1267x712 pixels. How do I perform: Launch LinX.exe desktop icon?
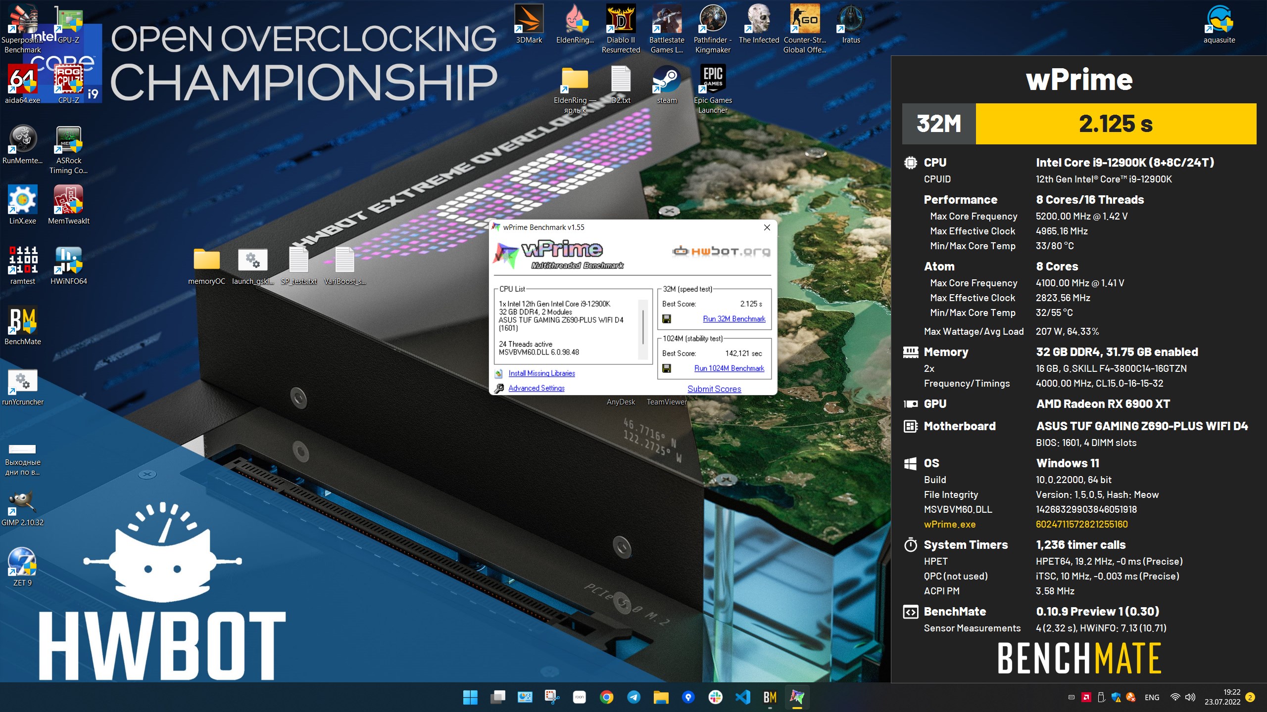click(22, 205)
